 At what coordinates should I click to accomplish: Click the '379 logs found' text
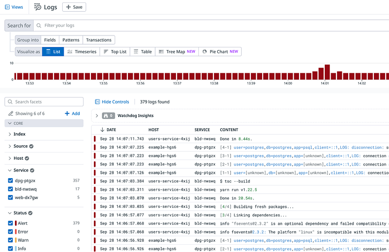click(x=155, y=102)
